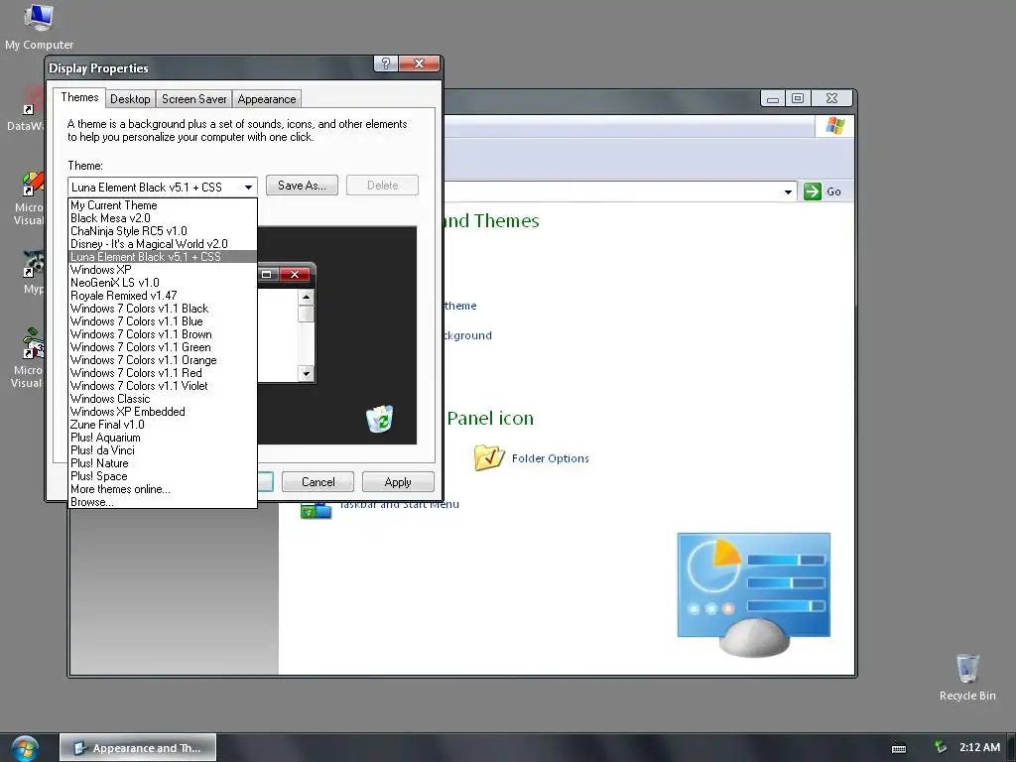Select Plus! Space theme
The height and width of the screenshot is (762, 1016).
click(163, 476)
